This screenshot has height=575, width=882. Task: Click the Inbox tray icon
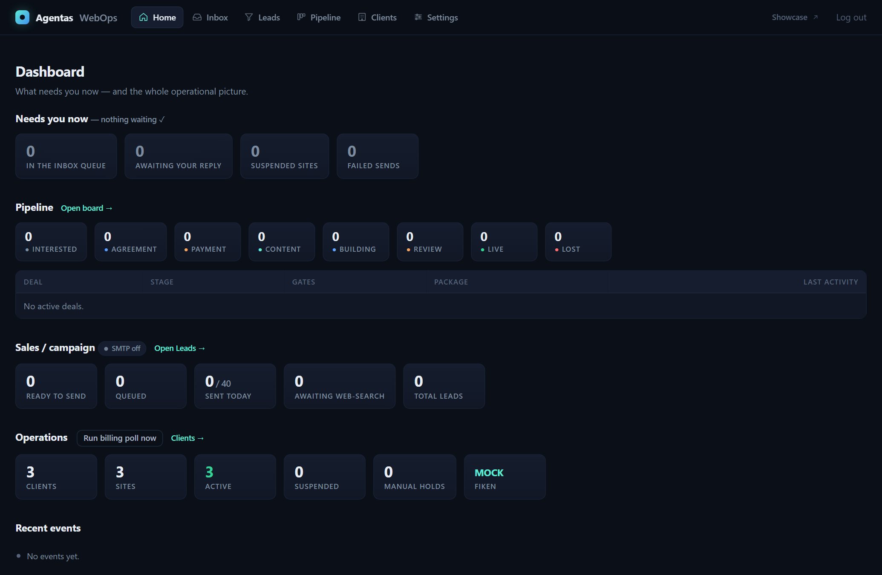click(197, 17)
